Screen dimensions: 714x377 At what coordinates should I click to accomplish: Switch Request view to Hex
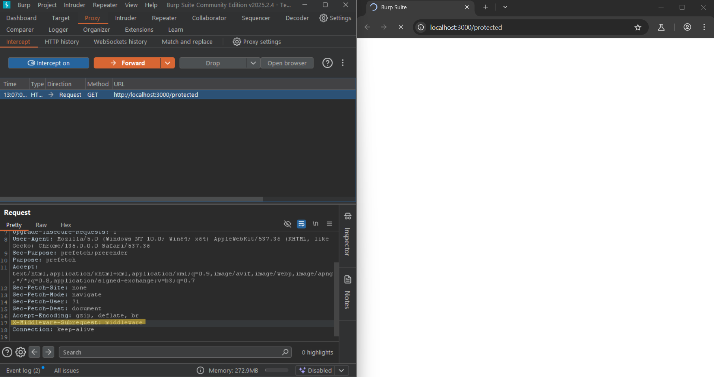click(66, 225)
